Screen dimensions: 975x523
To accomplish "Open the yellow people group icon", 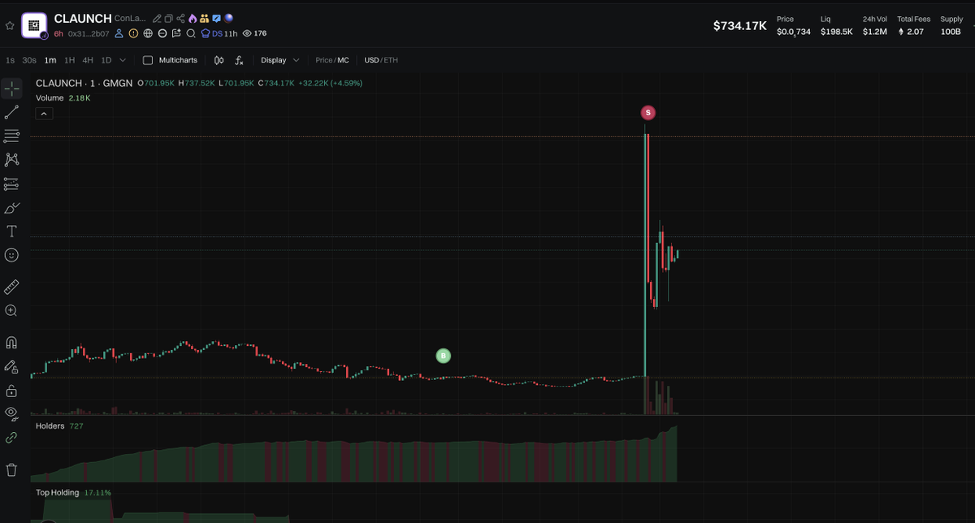I will [205, 18].
